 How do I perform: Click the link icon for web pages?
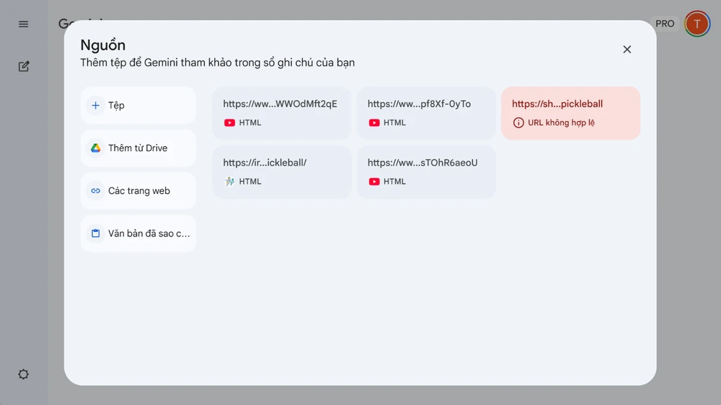coord(95,191)
